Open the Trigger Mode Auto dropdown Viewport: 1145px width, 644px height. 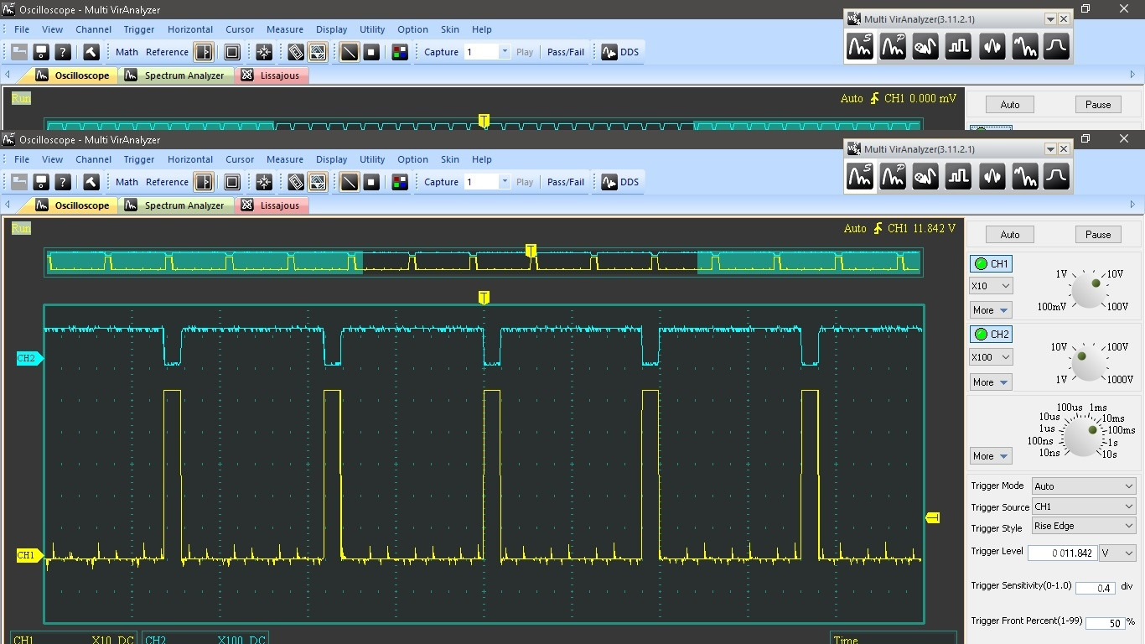(x=1084, y=486)
